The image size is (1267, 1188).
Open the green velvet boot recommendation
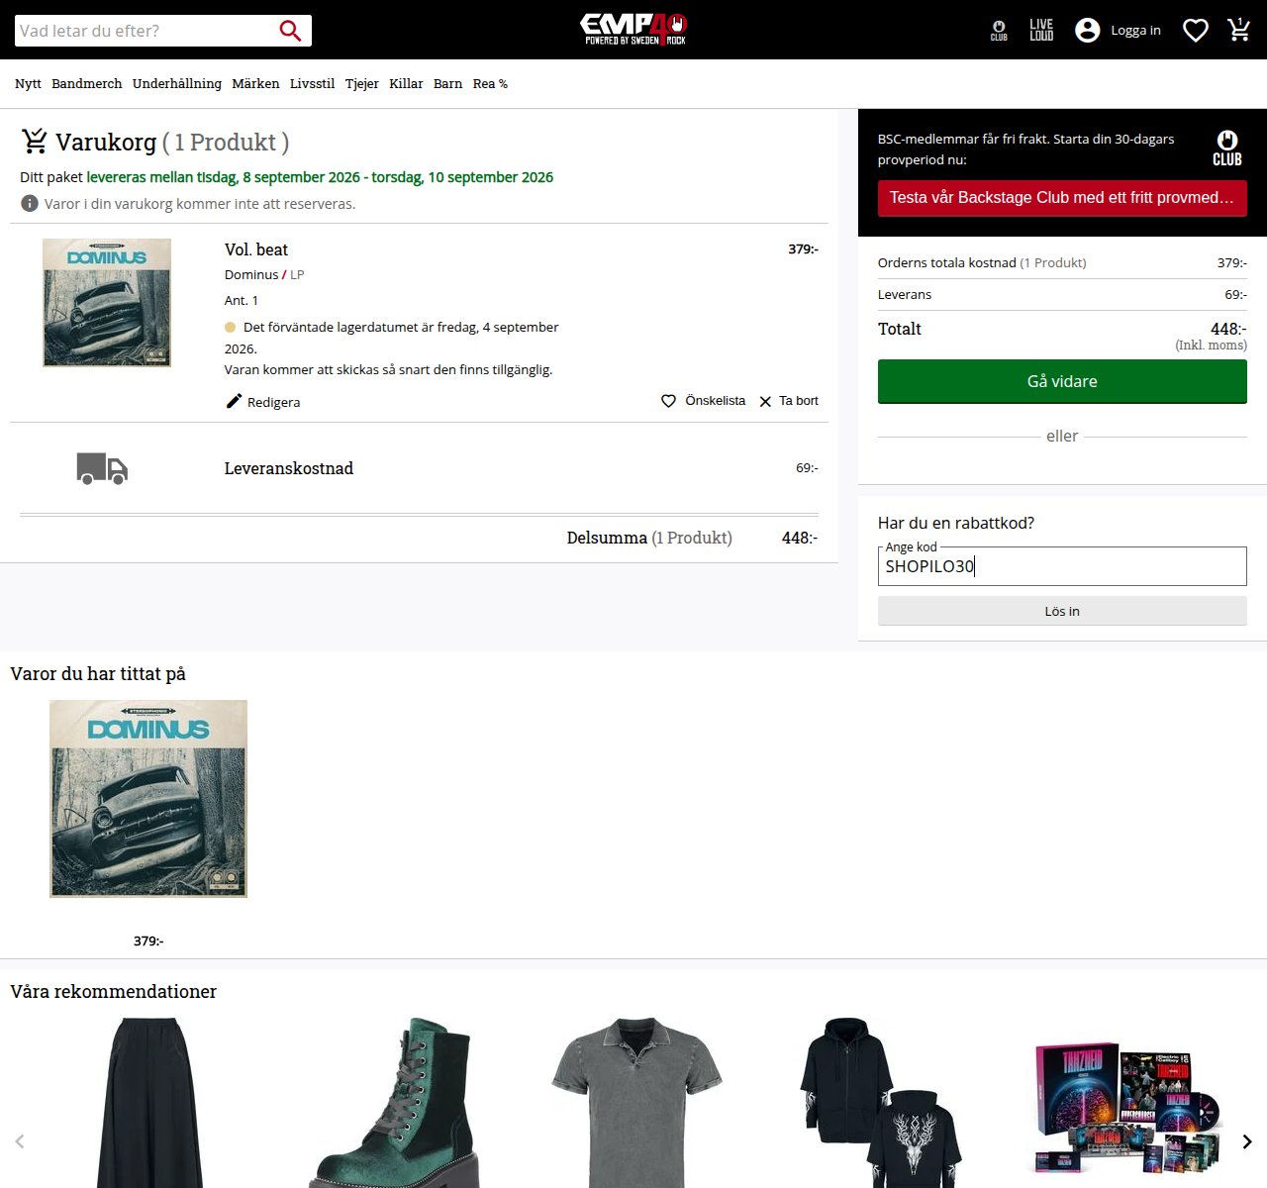(394, 1102)
